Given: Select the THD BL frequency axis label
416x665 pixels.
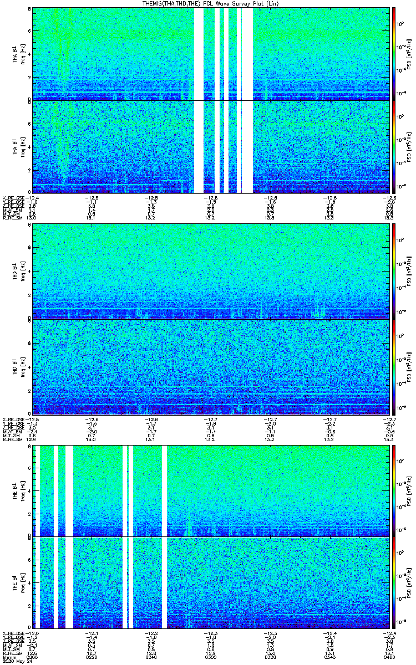Looking at the screenshot, I should coord(19,270).
